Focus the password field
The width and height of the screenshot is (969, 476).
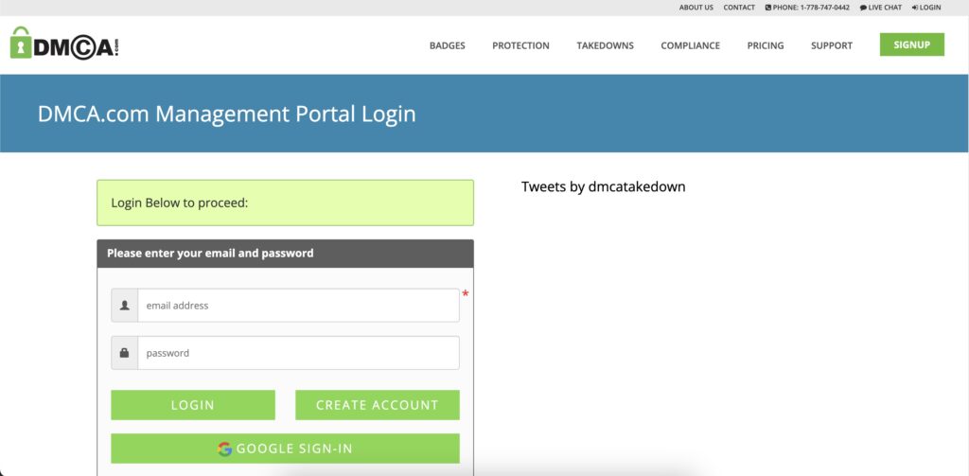298,353
